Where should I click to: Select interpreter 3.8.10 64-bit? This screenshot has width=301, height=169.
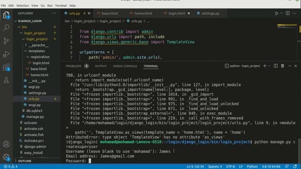tap(271, 167)
